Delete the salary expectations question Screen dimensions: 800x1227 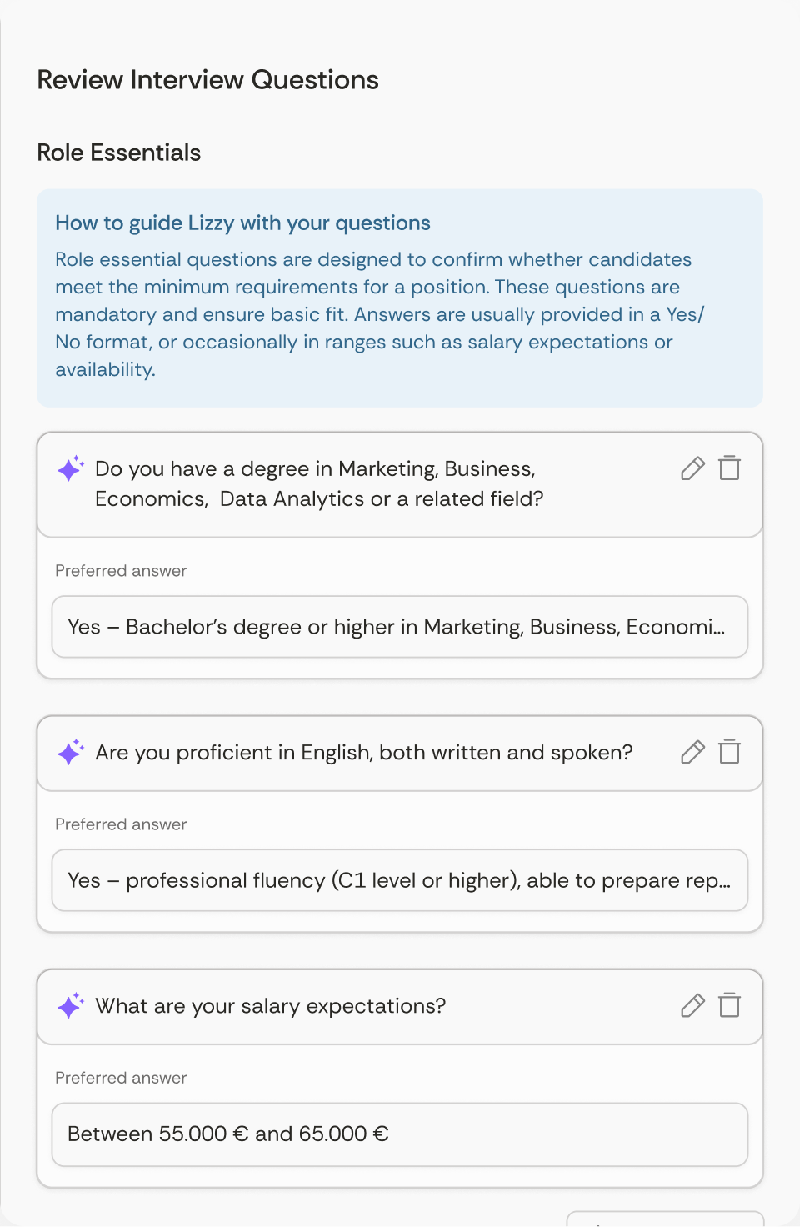[730, 1006]
